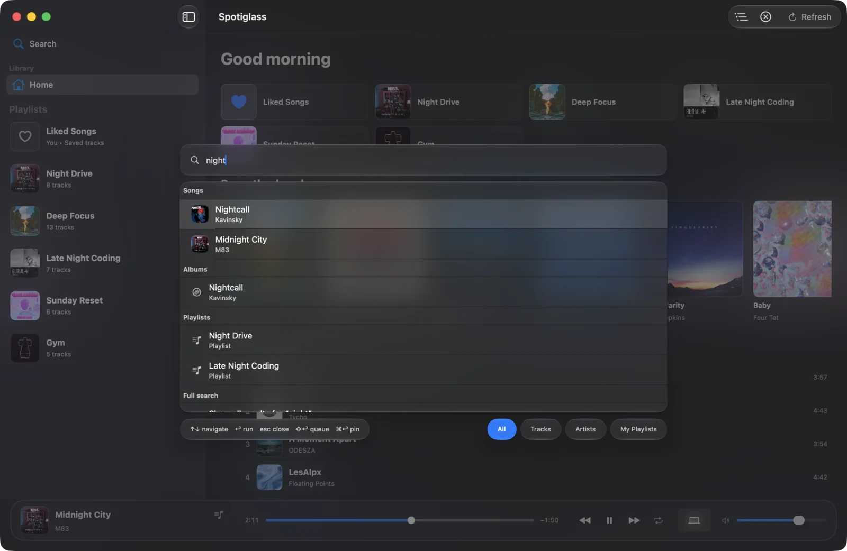Open Liked Songs heart icon in sidebar
The height and width of the screenshot is (551, 847).
click(25, 136)
